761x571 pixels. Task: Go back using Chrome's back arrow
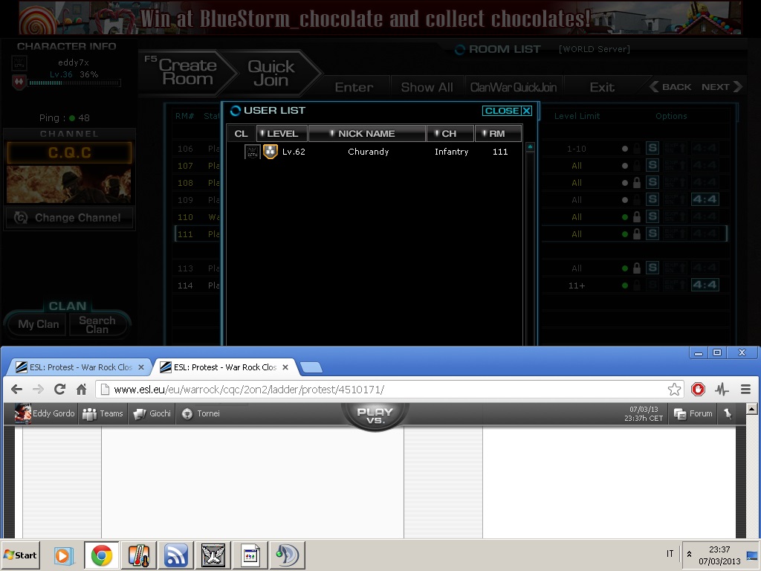pos(16,389)
